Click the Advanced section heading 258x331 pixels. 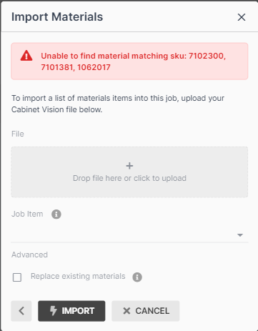29,255
